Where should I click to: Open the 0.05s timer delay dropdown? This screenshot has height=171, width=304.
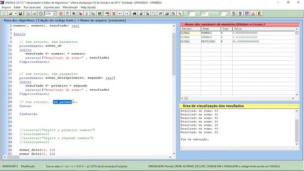coord(54,14)
